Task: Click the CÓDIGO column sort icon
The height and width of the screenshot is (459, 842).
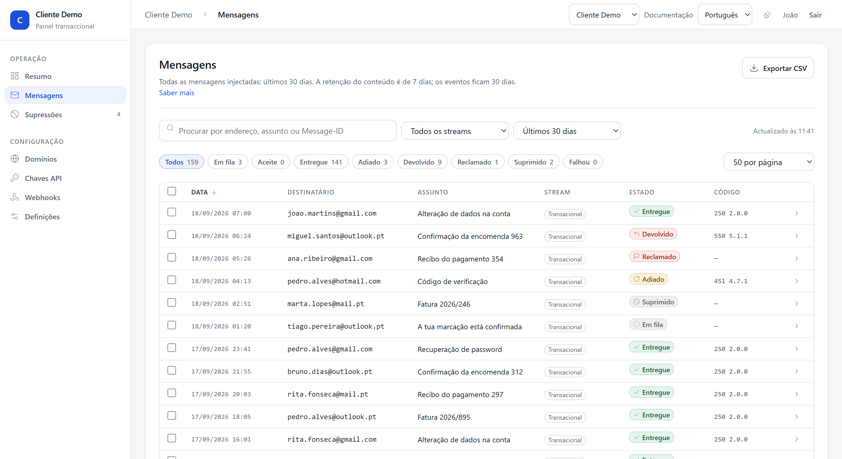Action: [x=746, y=192]
